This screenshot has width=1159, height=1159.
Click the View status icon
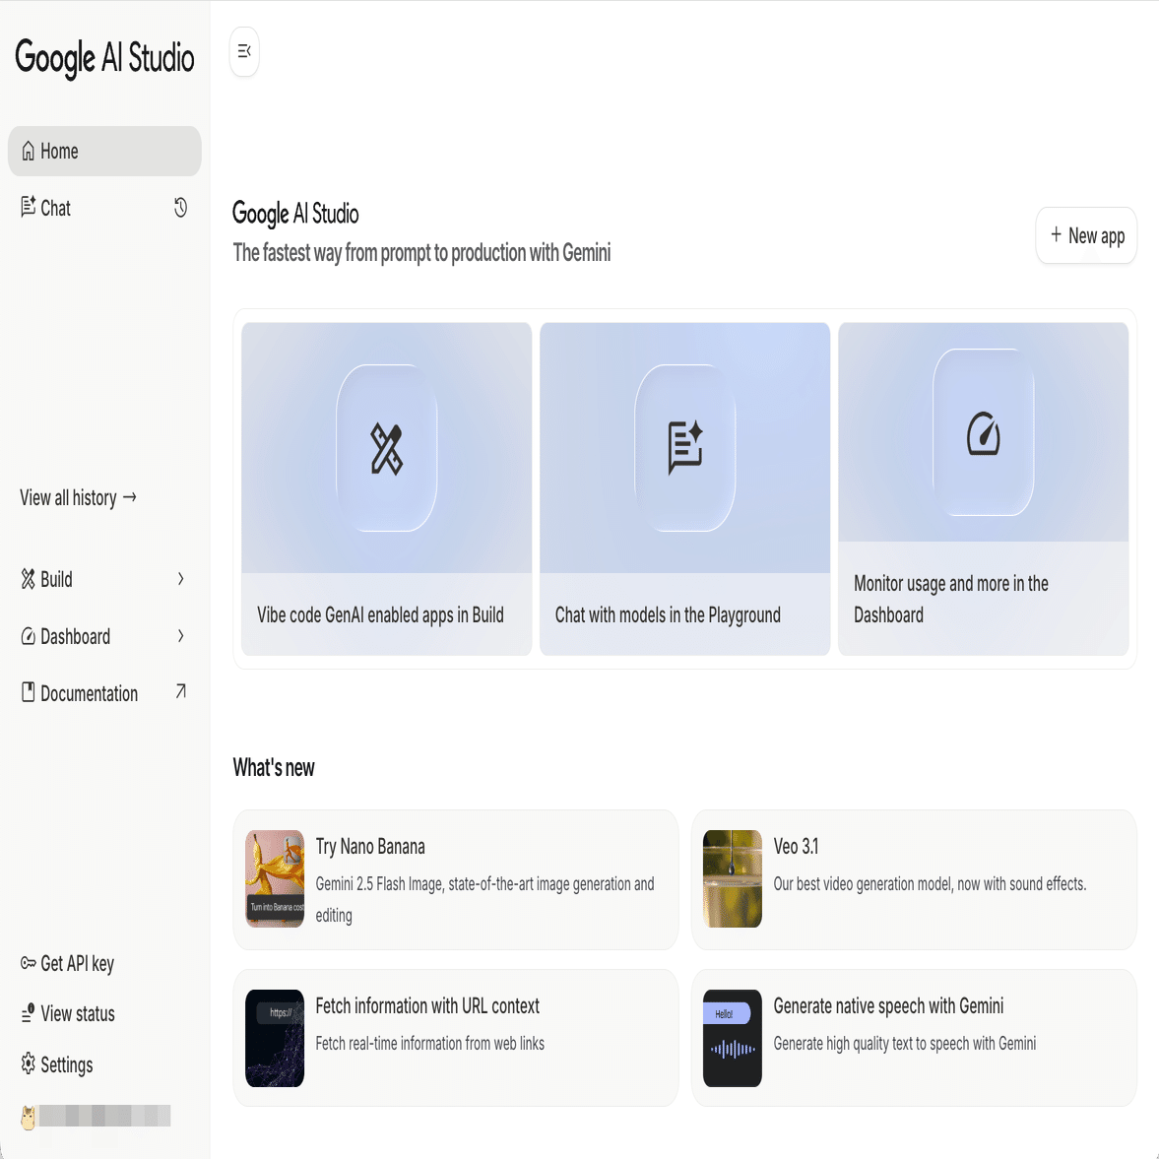pos(29,1013)
